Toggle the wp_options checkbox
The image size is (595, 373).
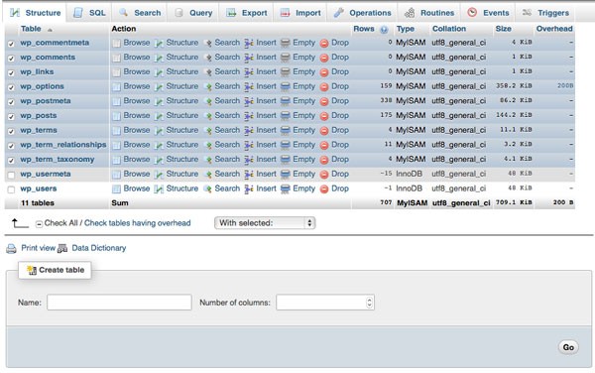[x=11, y=87]
